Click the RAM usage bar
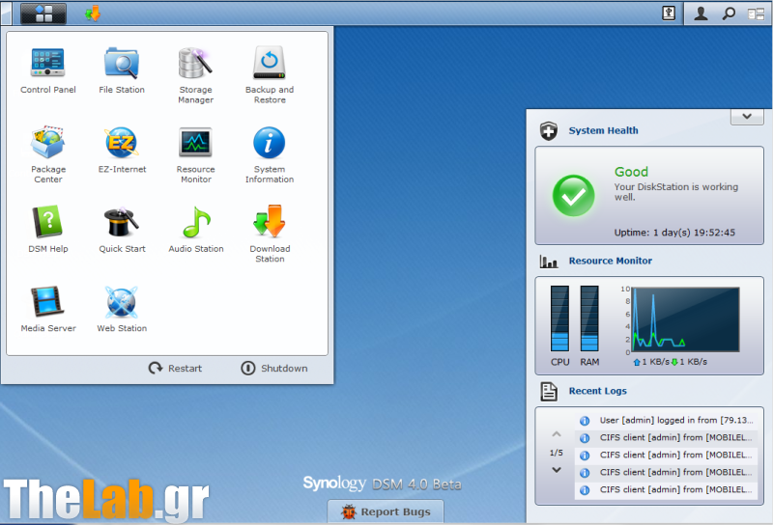 tap(589, 318)
